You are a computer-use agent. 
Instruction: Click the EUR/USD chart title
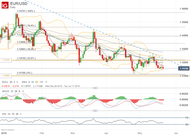pyautogui.click(x=19, y=4)
